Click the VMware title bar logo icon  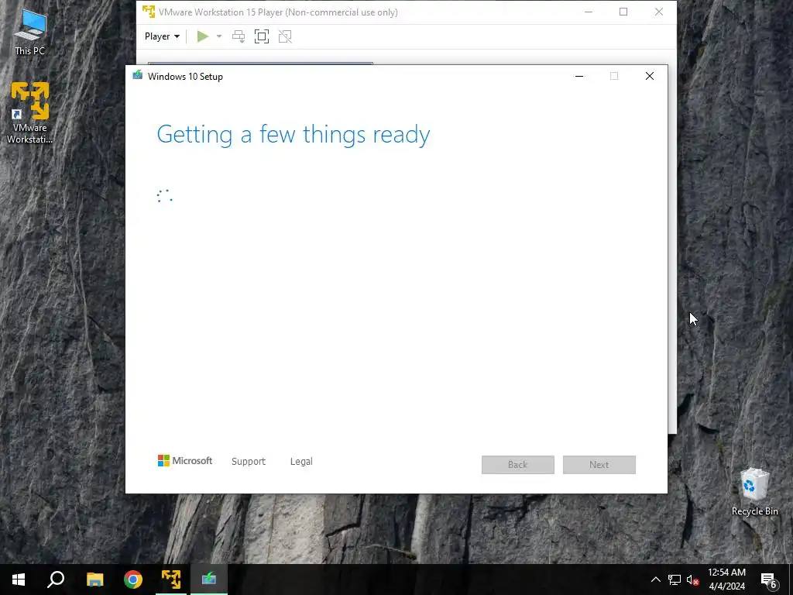[x=149, y=12]
